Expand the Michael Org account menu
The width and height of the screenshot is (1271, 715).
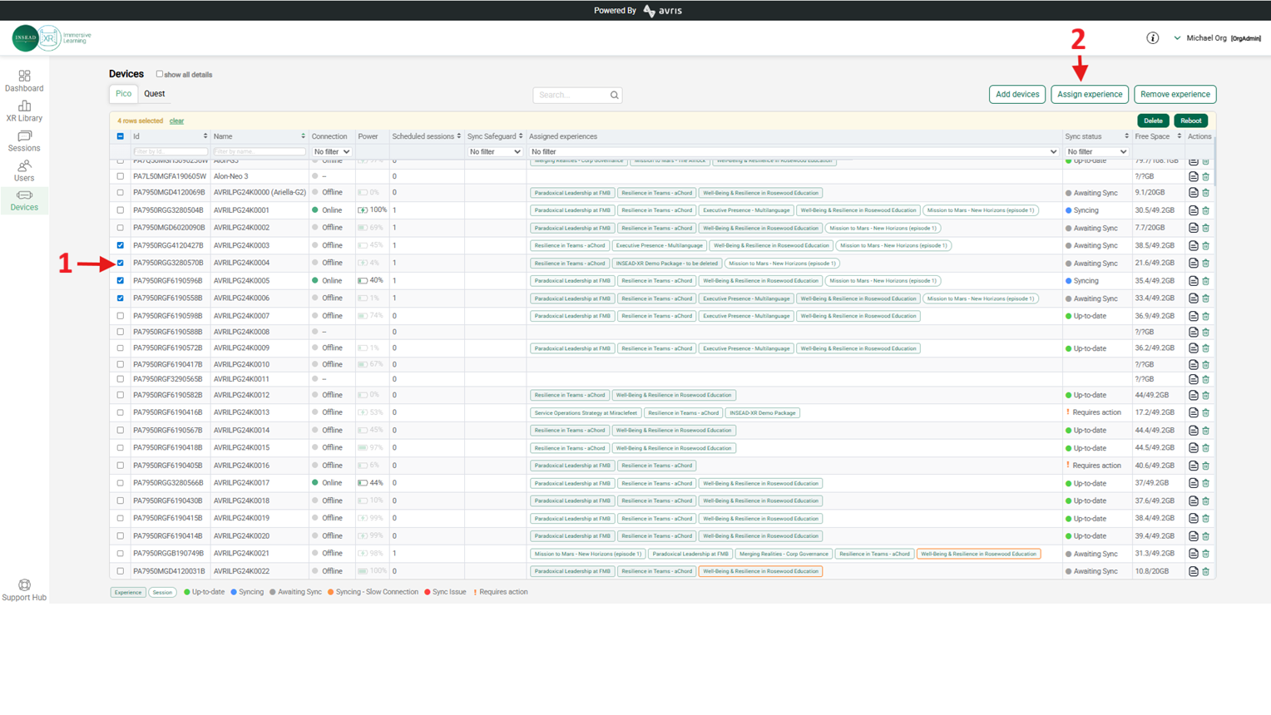[1216, 38]
